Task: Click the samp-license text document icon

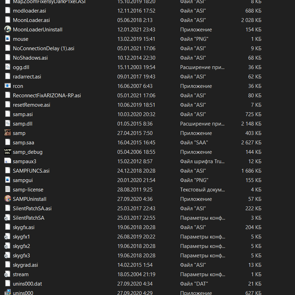Action: (x=8, y=189)
